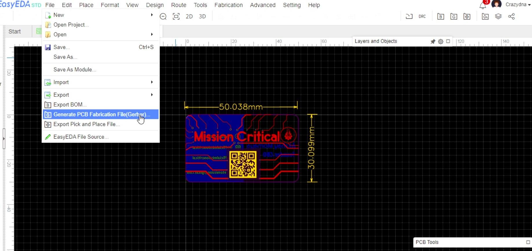Click the Export entry icon
Viewport: 532px width, 251px height.
tap(48, 95)
